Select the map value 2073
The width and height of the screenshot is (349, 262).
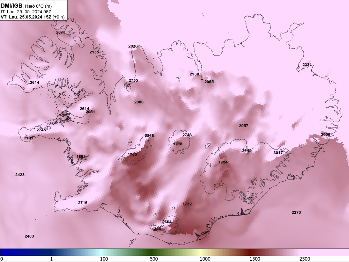pyautogui.click(x=61, y=32)
